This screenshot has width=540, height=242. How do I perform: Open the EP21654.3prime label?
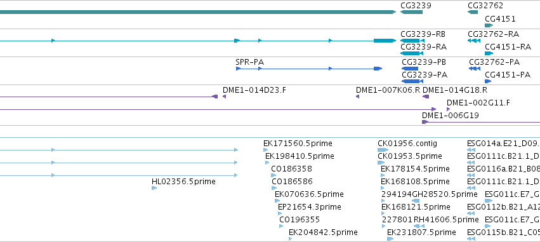(310, 207)
